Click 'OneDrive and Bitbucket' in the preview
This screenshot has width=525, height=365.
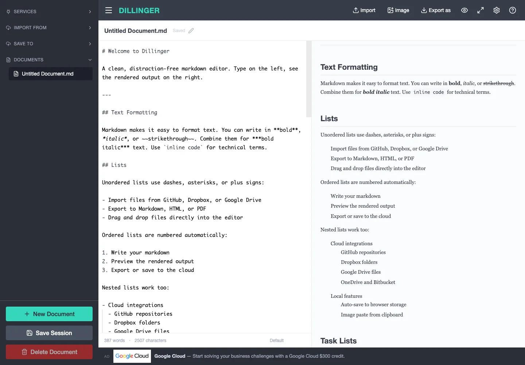368,282
